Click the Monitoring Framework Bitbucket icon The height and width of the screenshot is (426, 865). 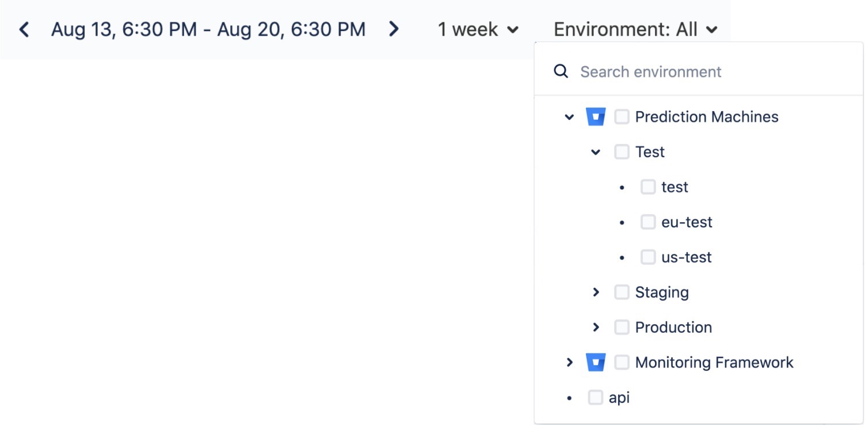click(x=596, y=362)
